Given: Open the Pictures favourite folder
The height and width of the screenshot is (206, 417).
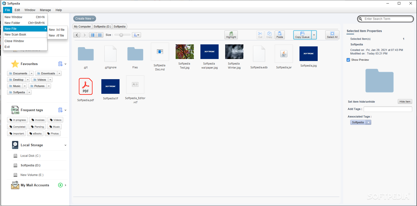Looking at the screenshot, I should point(37,86).
